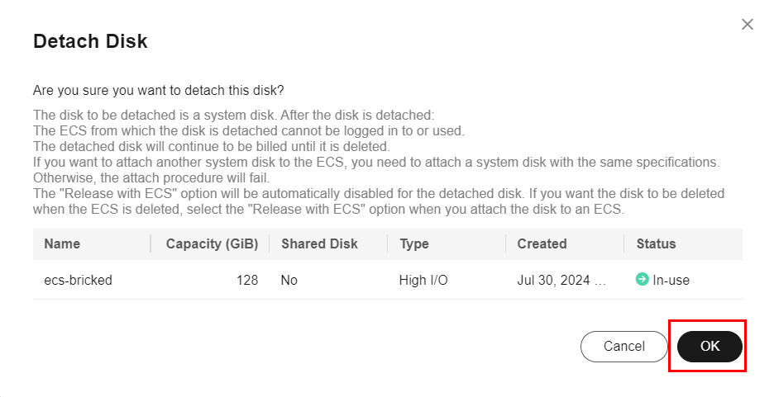The image size is (774, 397).
Task: Click the green In-use status icon
Action: pyautogui.click(x=643, y=280)
